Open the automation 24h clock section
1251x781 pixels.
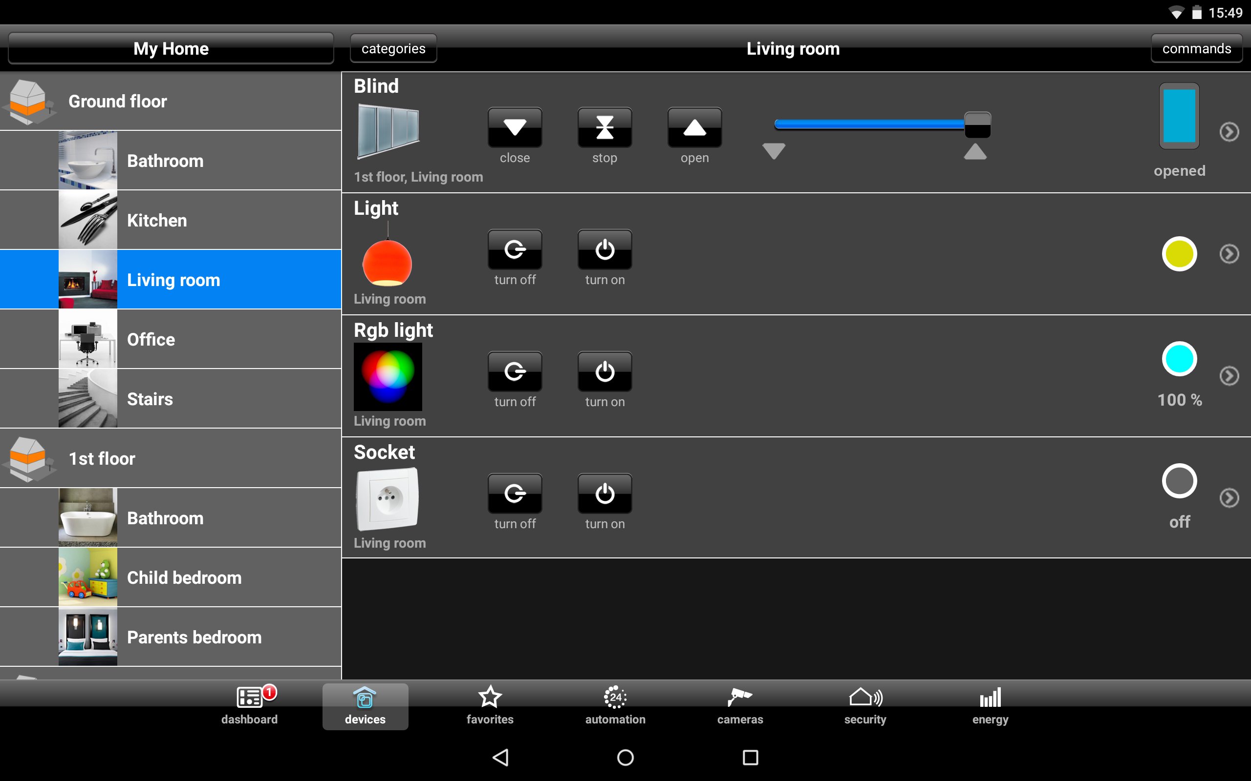(615, 706)
